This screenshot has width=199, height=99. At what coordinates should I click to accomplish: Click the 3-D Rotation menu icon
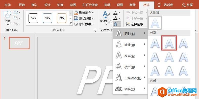pyautogui.click(x=119, y=78)
